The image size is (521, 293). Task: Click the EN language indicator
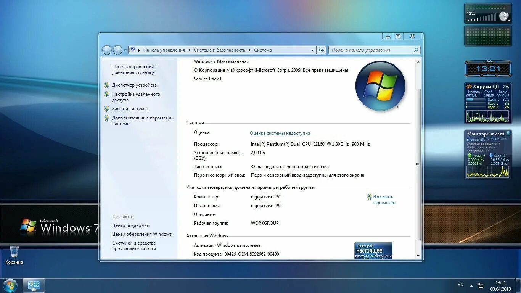click(460, 285)
